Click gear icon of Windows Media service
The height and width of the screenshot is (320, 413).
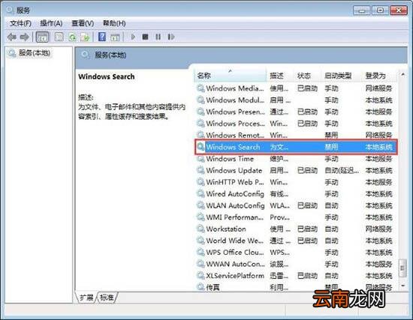coord(200,88)
